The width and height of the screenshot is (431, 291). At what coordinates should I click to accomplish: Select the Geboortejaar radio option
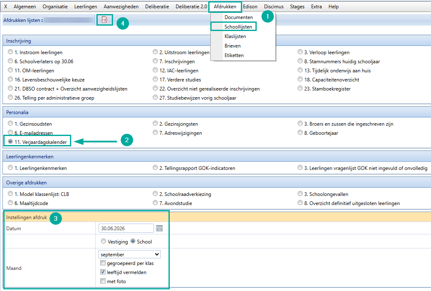300,132
